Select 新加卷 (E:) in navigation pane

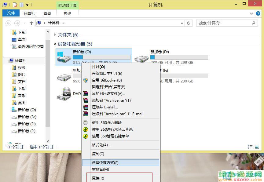24,124
